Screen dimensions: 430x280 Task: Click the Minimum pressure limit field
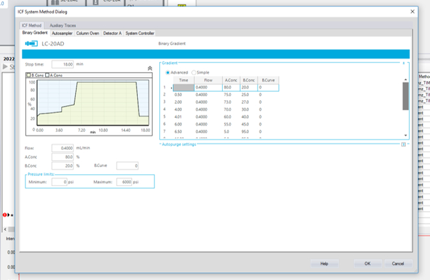[59, 182]
